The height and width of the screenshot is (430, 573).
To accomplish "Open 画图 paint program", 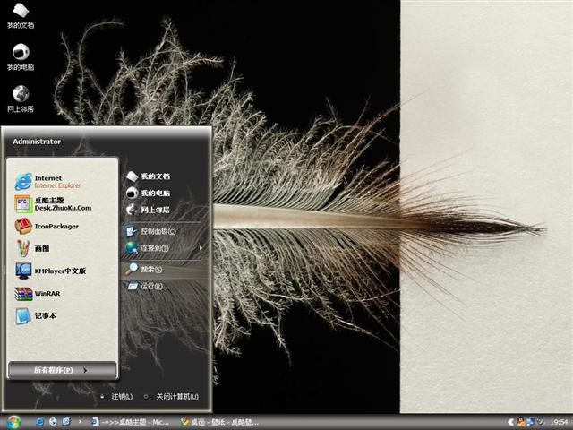I will (x=32, y=249).
